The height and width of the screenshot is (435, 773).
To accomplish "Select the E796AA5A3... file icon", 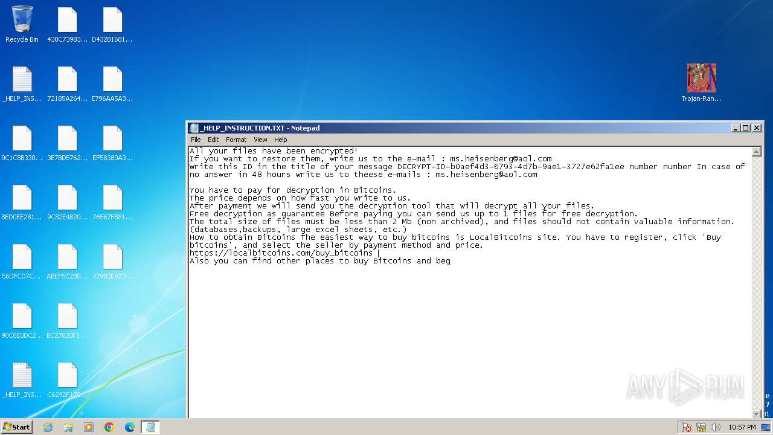I will pyautogui.click(x=112, y=83).
